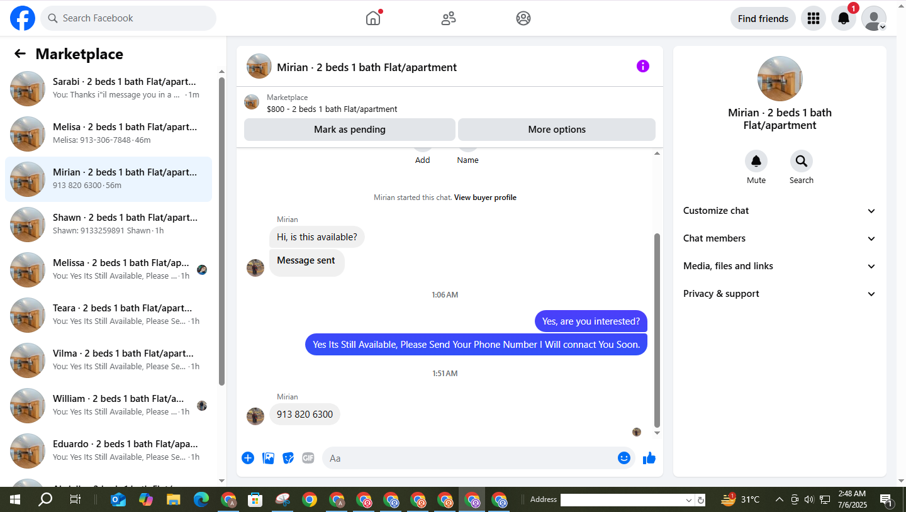This screenshot has height=512, width=906.
Task: Expand Customize chat section
Action: (780, 211)
